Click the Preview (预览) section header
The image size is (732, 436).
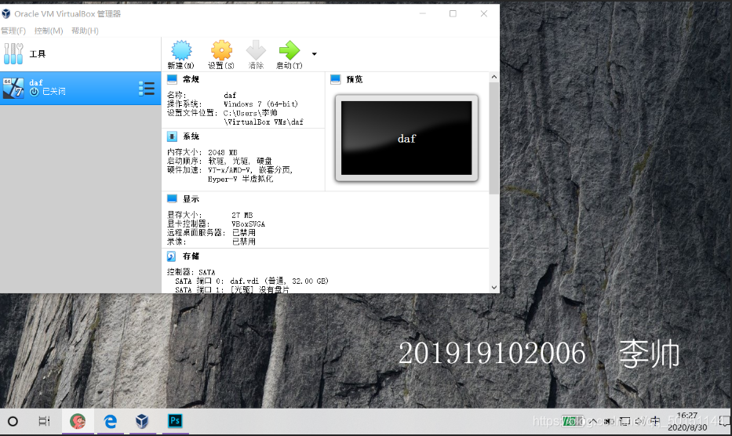tap(355, 79)
